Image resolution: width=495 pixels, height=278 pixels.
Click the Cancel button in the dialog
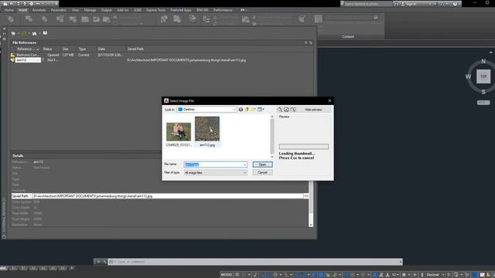(x=262, y=172)
